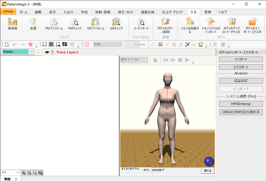Expand toolbar overflow arrow after green layers icon
The image size is (266, 181).
pyautogui.click(x=206, y=46)
